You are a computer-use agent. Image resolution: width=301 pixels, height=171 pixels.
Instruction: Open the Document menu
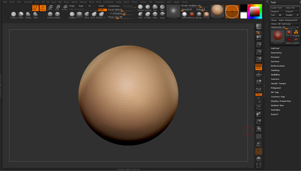tap(28, 2)
